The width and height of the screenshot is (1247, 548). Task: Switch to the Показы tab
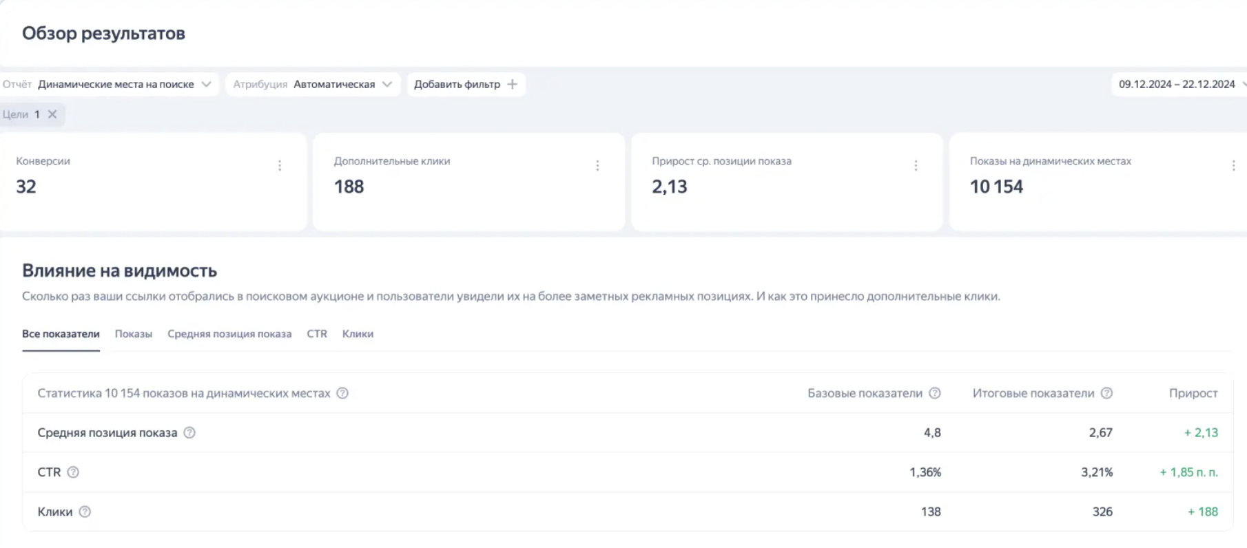coord(134,334)
